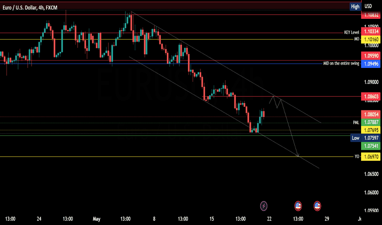
Task: Select the 1.10160 yellow MO price tag
Action: (x=371, y=39)
